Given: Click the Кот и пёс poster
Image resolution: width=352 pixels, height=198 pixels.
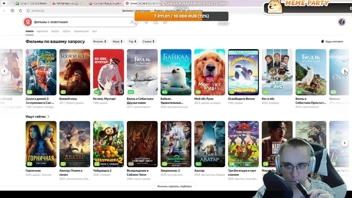Looking at the screenshot, I should pyautogui.click(x=277, y=72).
